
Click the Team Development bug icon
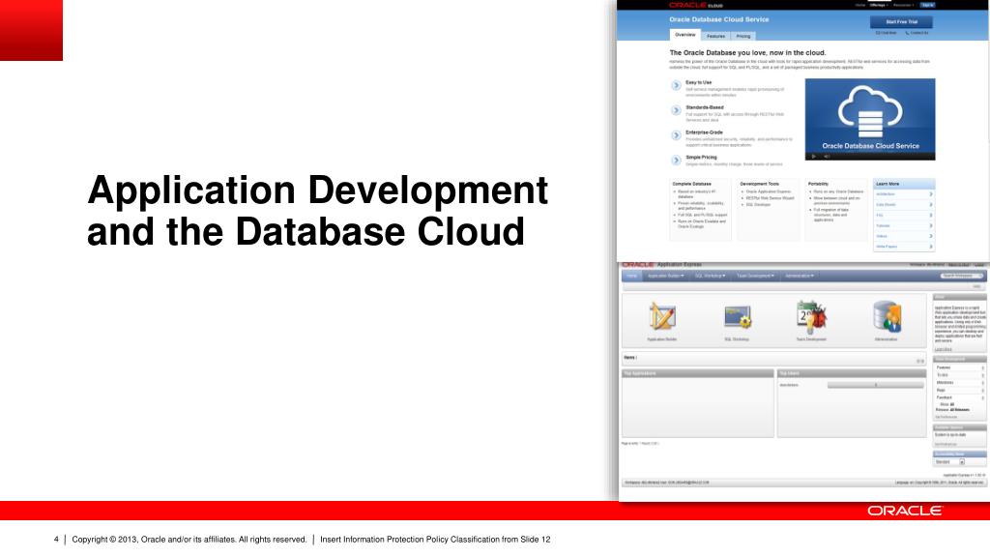810,316
